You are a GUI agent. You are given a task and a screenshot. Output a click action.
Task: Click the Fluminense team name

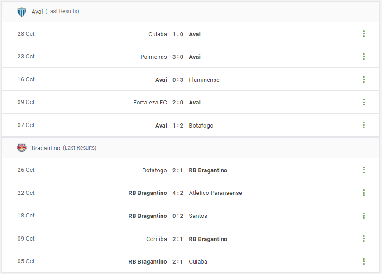pyautogui.click(x=204, y=80)
